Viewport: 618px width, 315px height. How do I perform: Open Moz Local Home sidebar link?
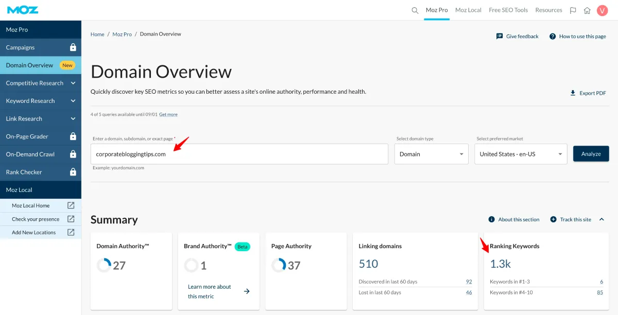point(41,205)
